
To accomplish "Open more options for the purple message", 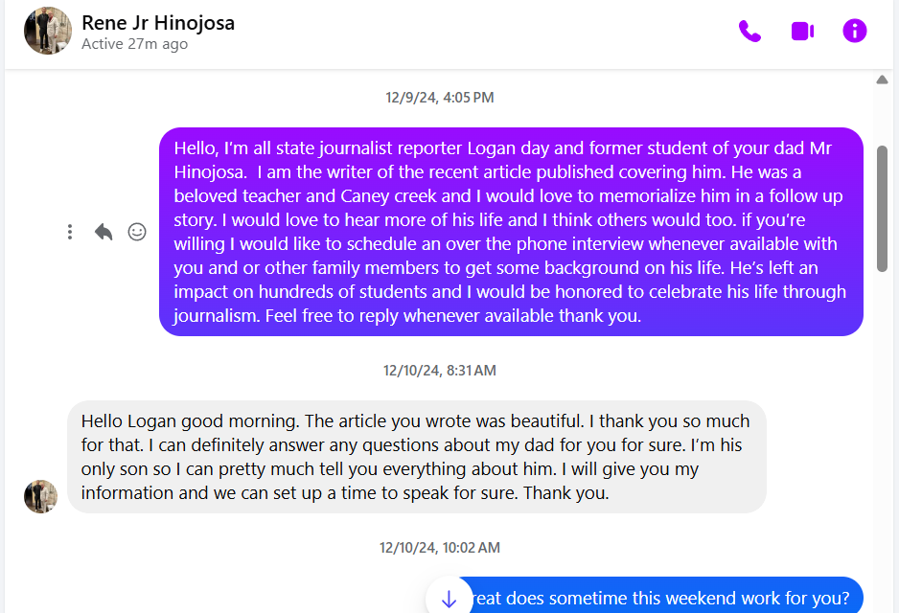I will pyautogui.click(x=70, y=232).
